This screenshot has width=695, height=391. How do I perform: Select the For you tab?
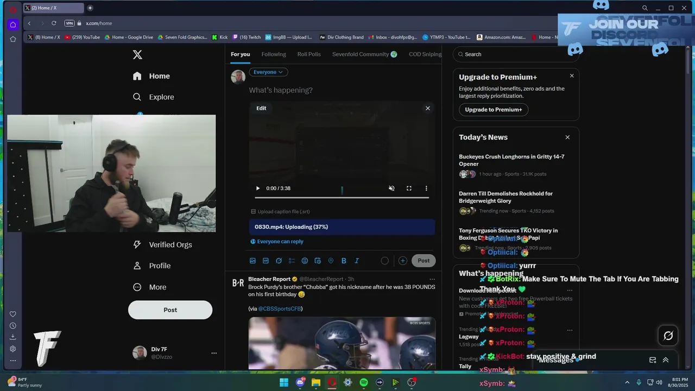(x=241, y=54)
